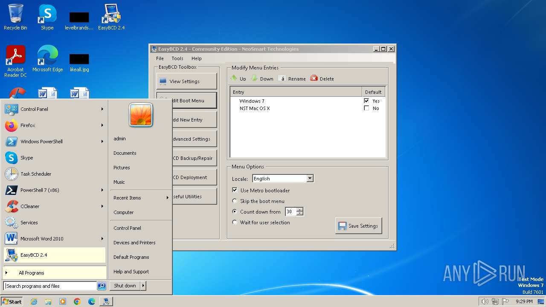Click the Shut down button
This screenshot has width=546, height=307.
125,286
